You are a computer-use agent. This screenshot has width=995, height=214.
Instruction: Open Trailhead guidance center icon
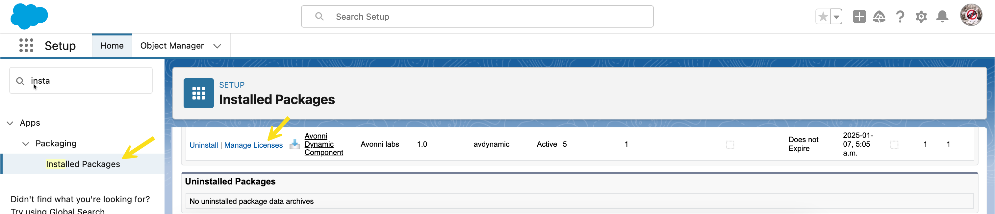coord(879,17)
